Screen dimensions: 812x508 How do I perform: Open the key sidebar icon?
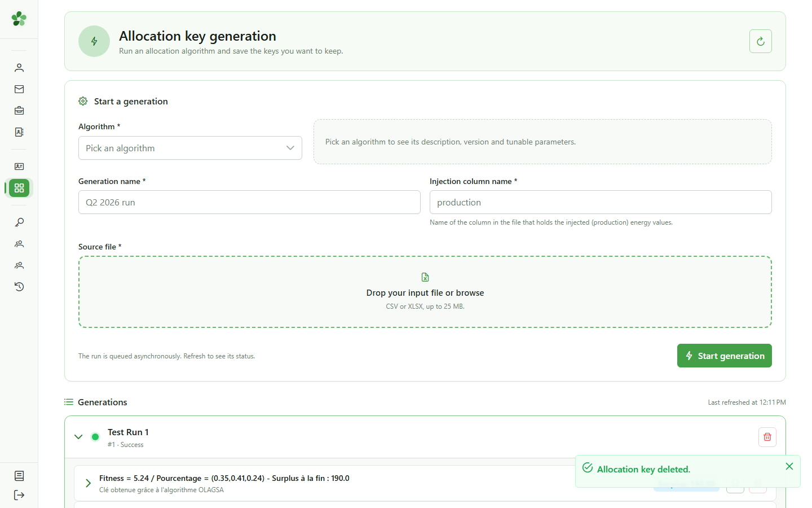(x=19, y=222)
